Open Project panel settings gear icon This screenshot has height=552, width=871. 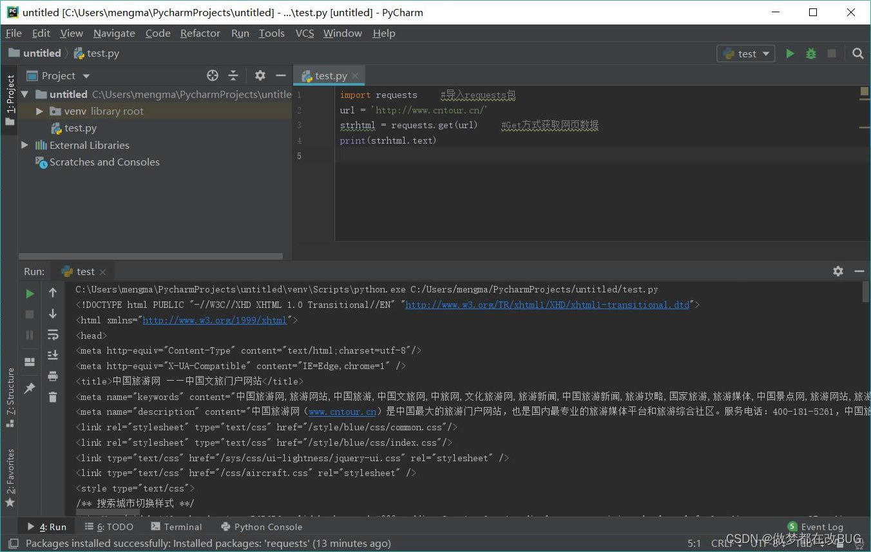pyautogui.click(x=260, y=75)
